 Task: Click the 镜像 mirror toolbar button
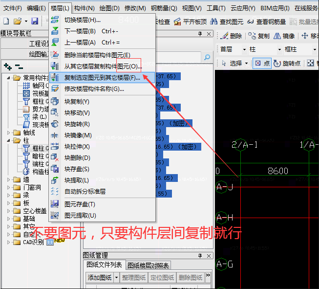pos(284,36)
